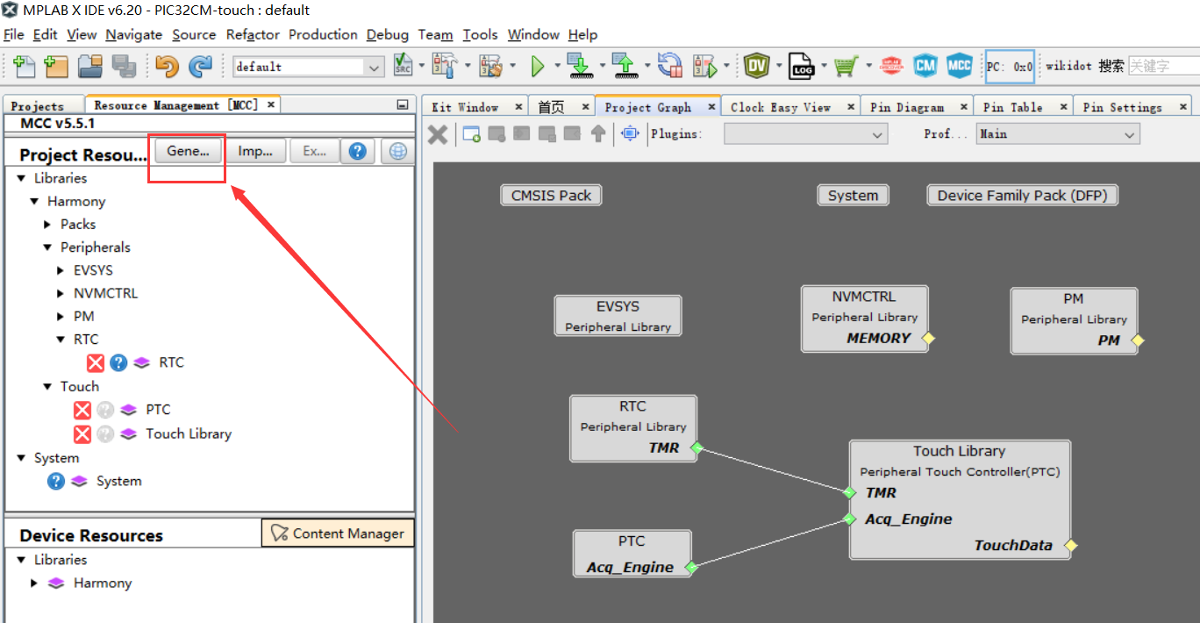
Task: Click the globe icon in Project Resources
Action: [397, 151]
